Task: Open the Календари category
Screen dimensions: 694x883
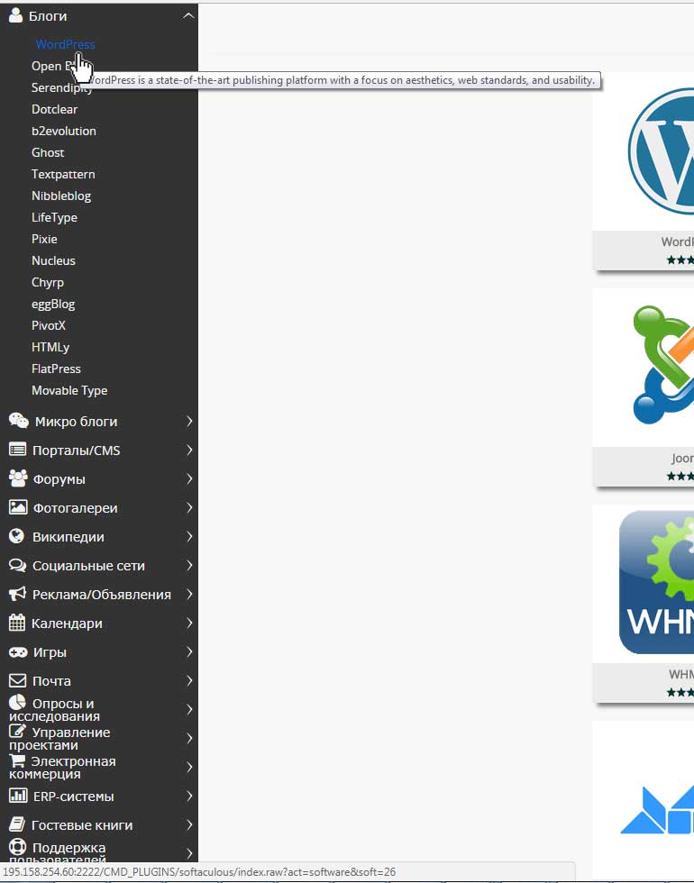Action: 67,624
